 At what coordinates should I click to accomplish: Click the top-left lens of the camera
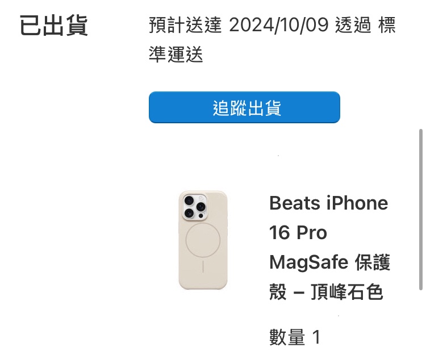tap(189, 201)
